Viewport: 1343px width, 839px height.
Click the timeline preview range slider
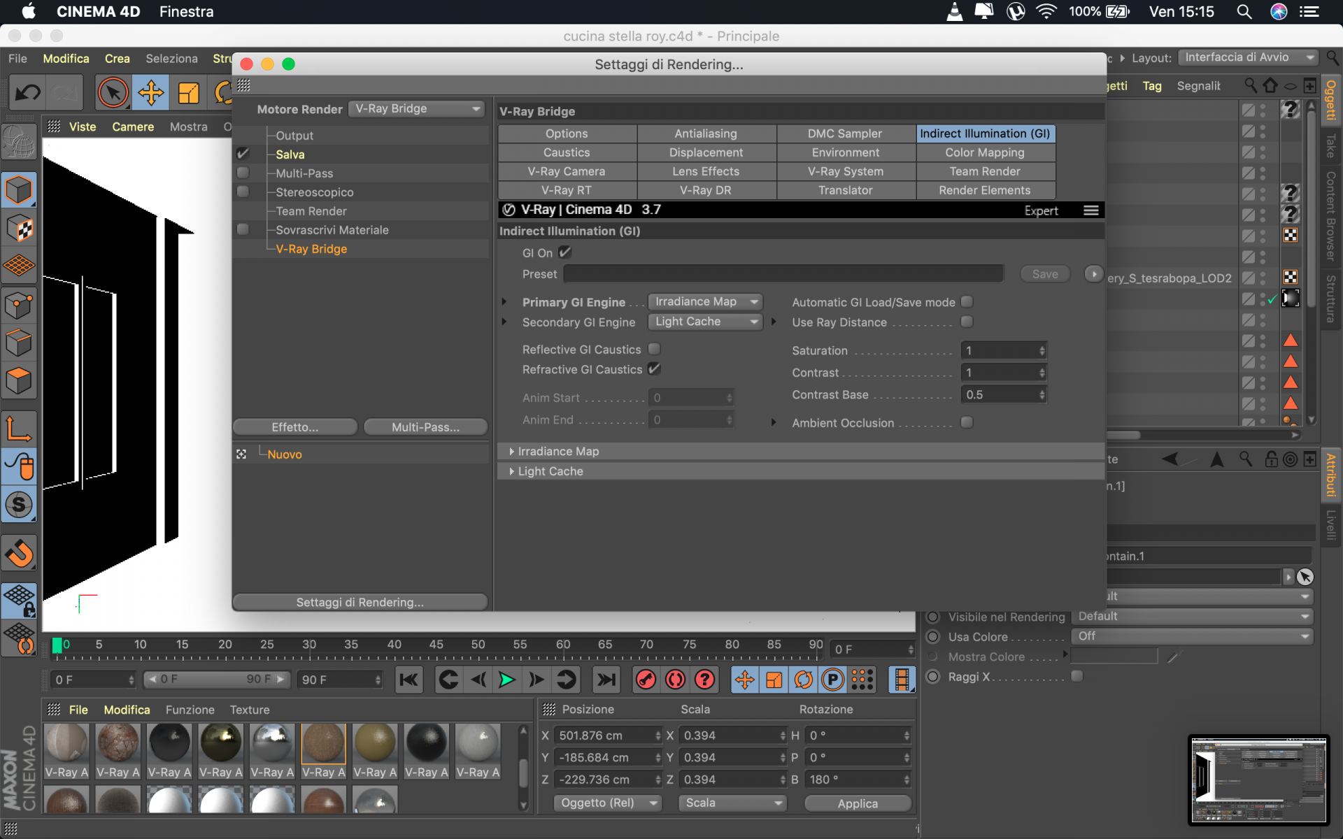click(216, 679)
